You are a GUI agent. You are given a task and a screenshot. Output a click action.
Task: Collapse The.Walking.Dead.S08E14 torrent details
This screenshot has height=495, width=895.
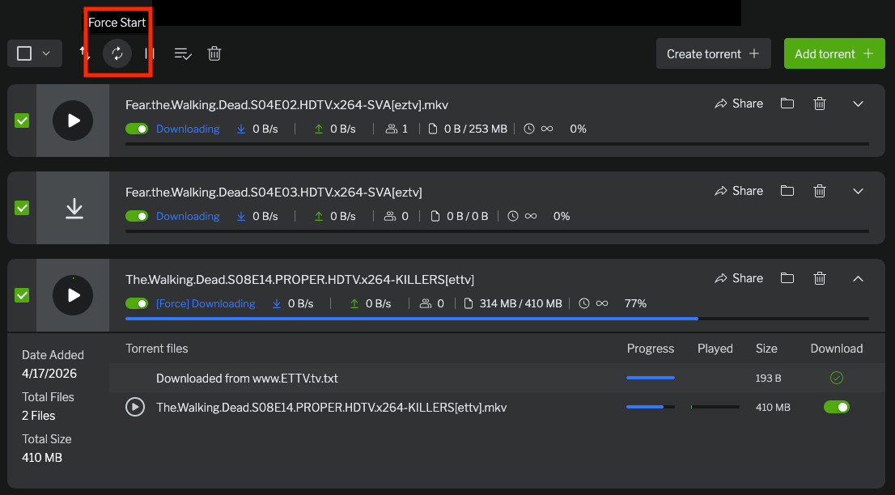(859, 278)
